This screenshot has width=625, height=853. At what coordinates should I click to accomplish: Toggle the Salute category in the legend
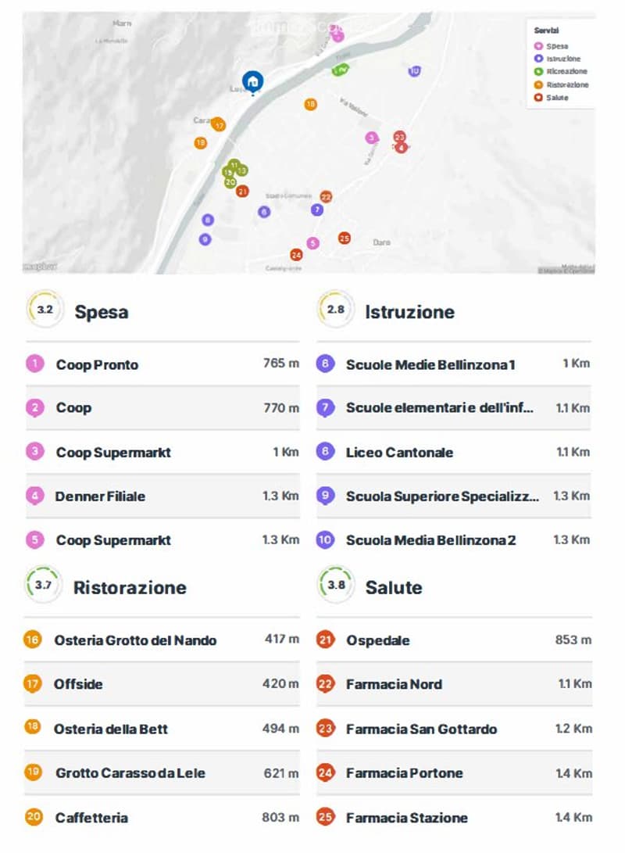tap(552, 98)
